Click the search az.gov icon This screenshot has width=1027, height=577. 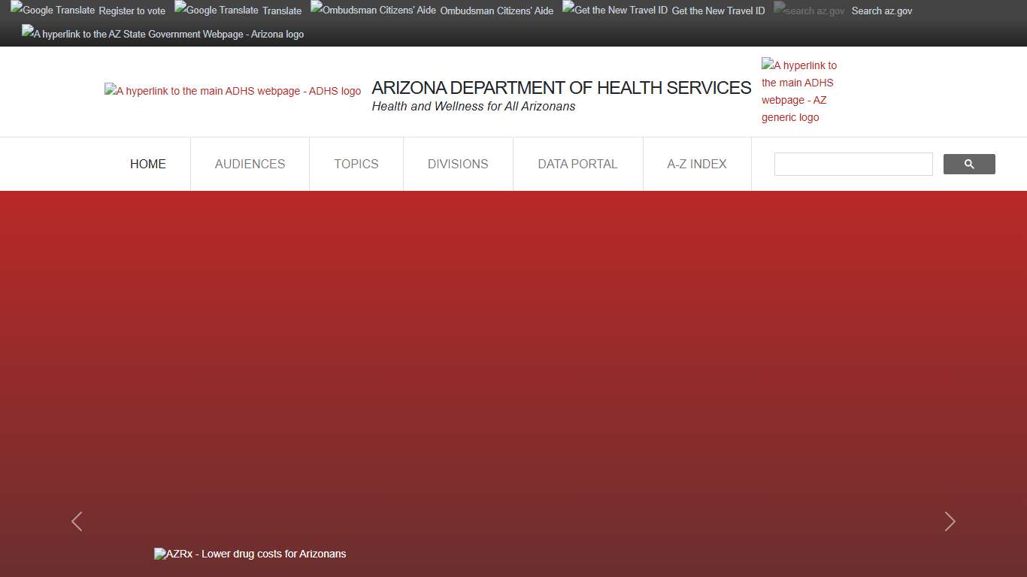(x=809, y=10)
